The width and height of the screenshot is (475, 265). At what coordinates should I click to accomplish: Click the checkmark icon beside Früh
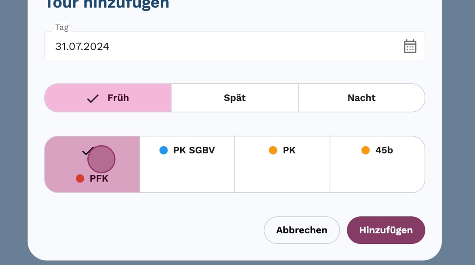click(x=92, y=98)
